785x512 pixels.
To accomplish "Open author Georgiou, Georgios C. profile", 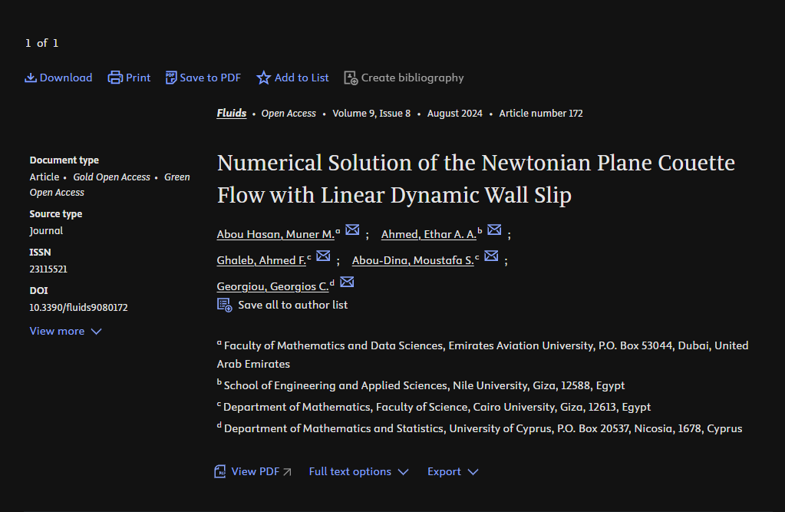I will click(x=273, y=286).
